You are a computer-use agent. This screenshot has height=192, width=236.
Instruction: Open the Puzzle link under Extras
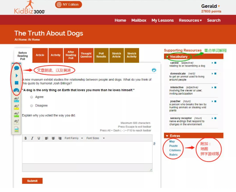(x=173, y=146)
